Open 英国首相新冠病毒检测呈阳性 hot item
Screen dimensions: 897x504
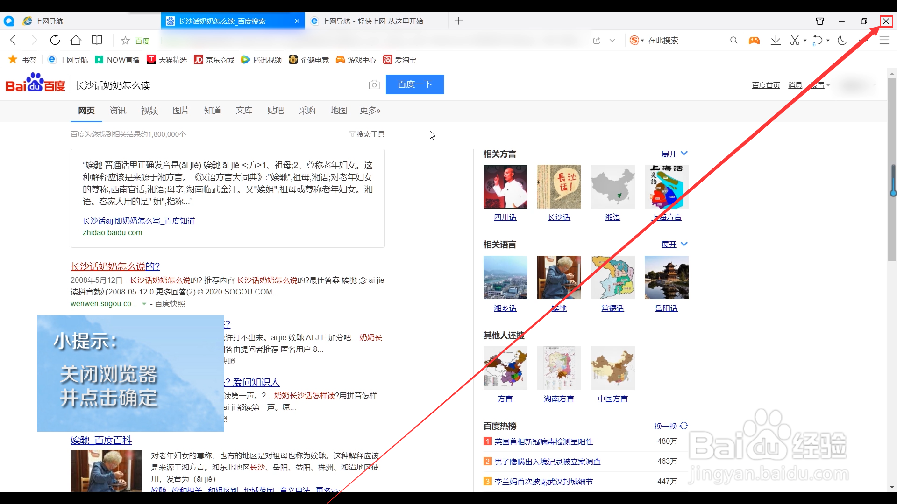544,441
